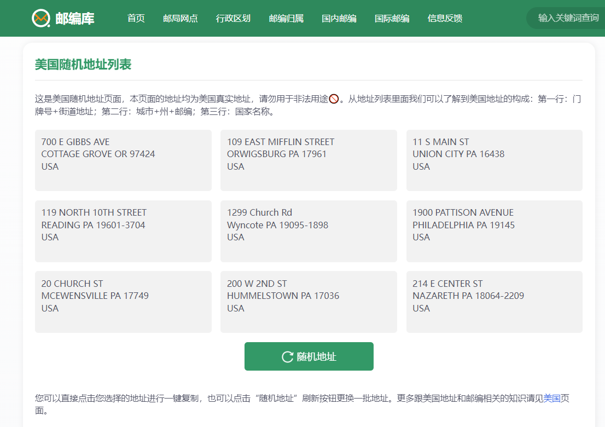The height and width of the screenshot is (427, 605).
Task: Select the 11 S MAIN ST address card
Action: [x=494, y=160]
